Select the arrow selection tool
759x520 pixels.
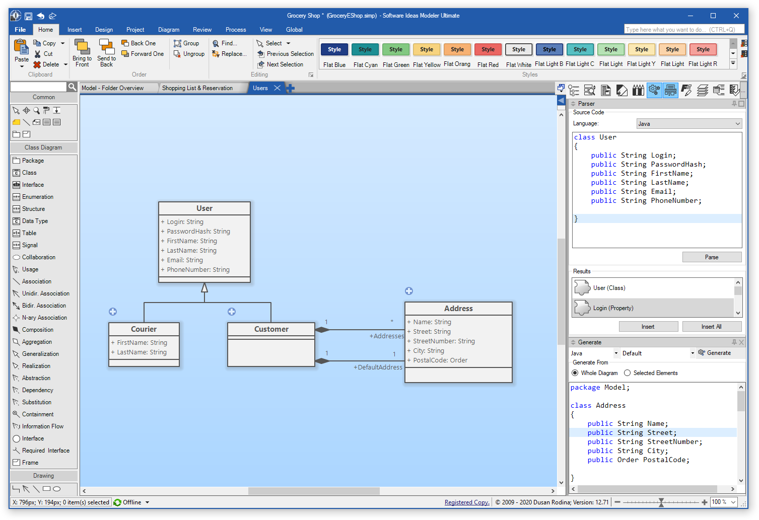(x=16, y=110)
